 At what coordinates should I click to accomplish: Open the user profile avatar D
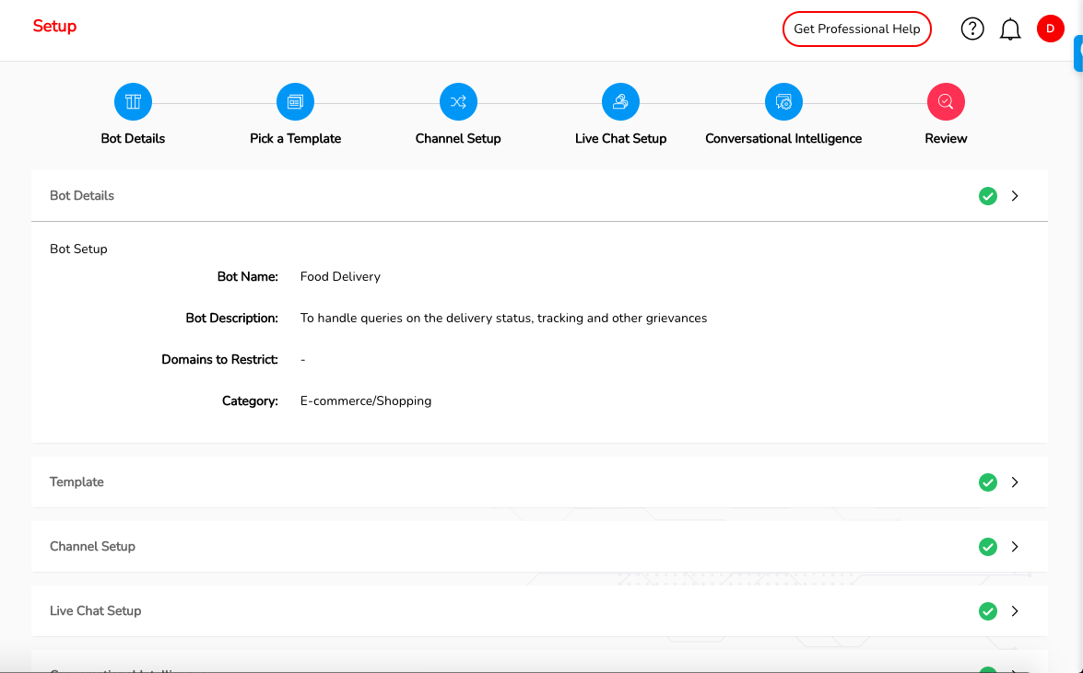tap(1050, 29)
